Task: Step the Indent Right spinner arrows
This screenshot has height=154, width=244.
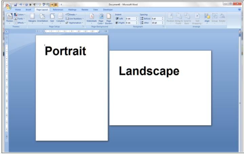Action: pyautogui.click(x=137, y=23)
